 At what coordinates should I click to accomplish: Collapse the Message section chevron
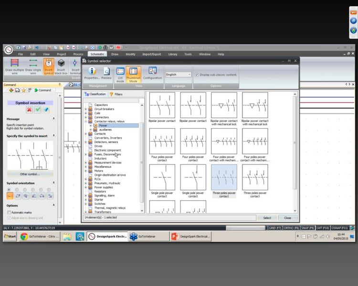53,119
